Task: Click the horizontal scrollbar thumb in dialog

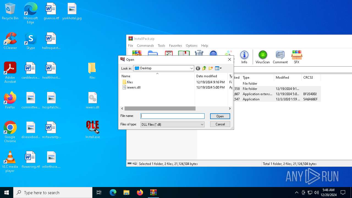Action: coord(160,109)
